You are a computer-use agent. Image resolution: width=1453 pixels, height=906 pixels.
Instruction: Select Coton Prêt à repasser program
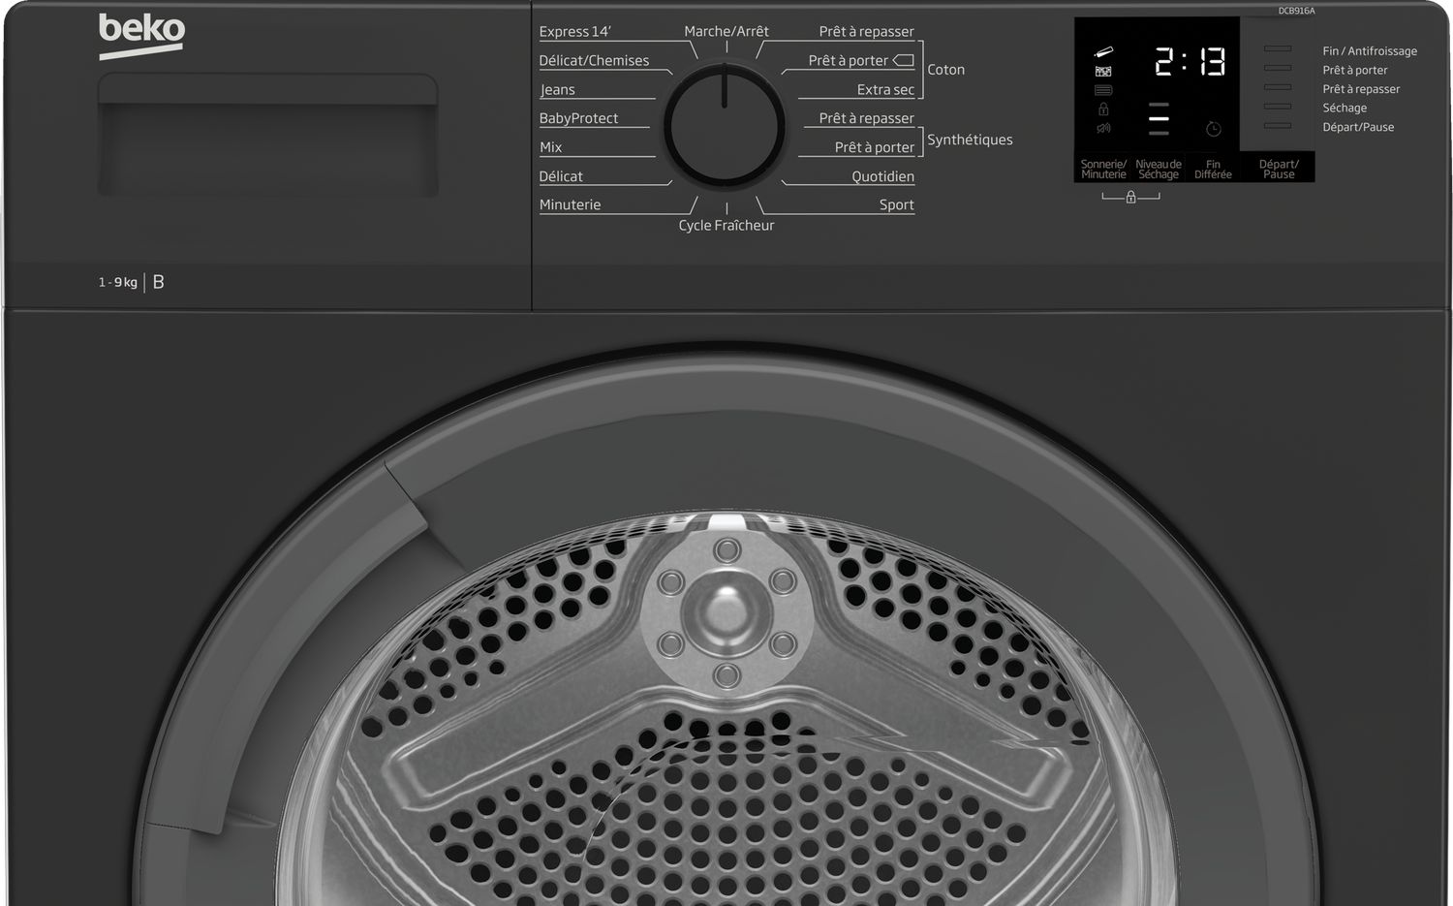(866, 31)
